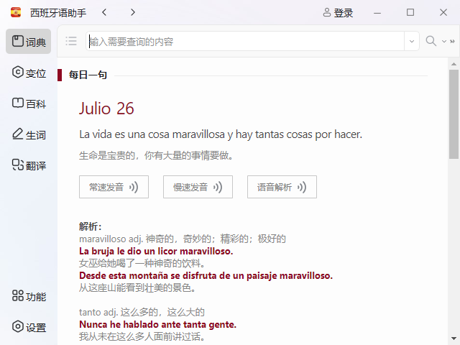Click the forward navigation arrow
Image resolution: width=460 pixels, height=345 pixels.
[132, 12]
